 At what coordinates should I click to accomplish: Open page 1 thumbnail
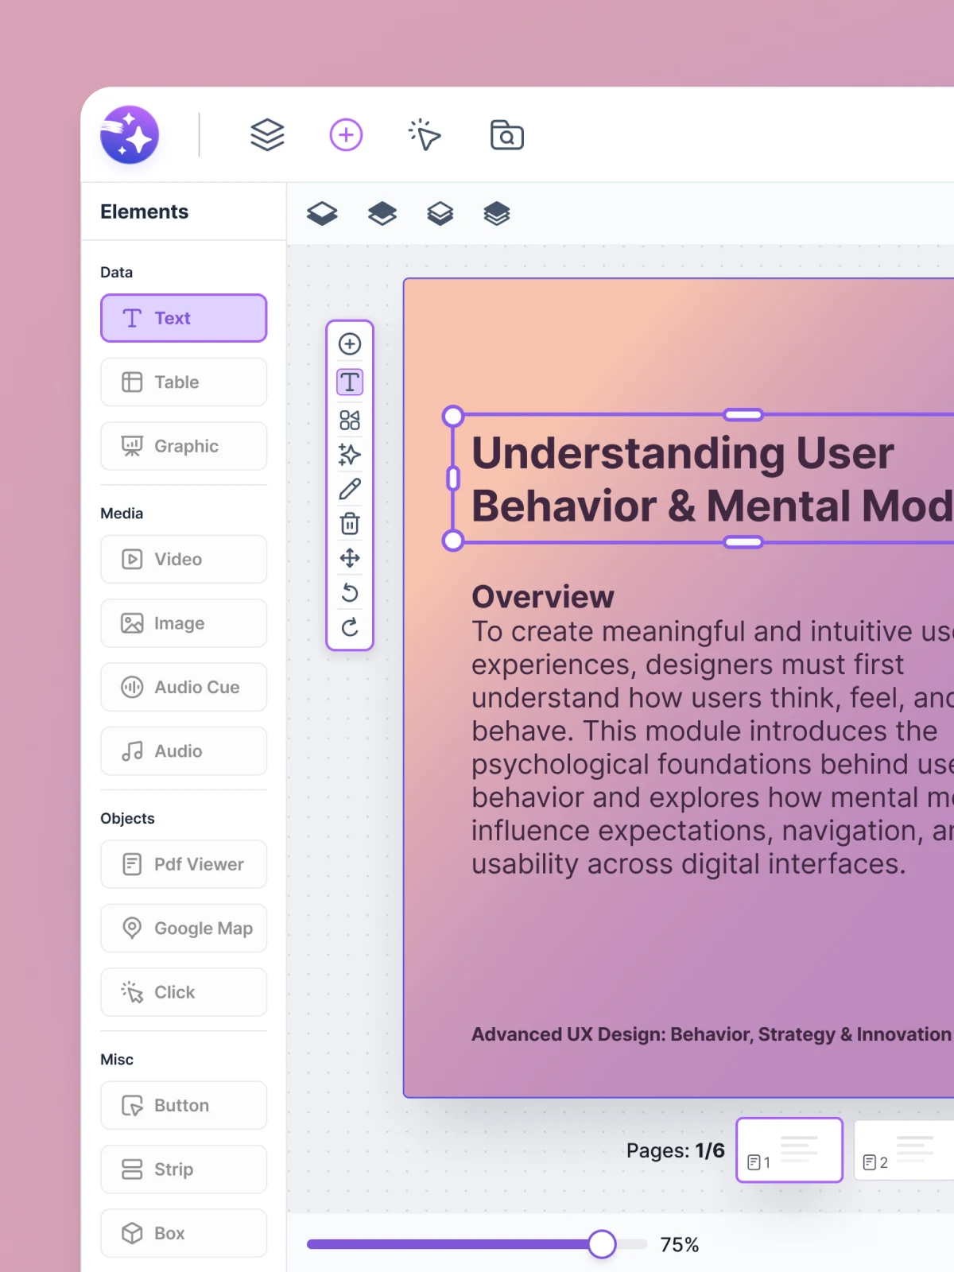(789, 1150)
